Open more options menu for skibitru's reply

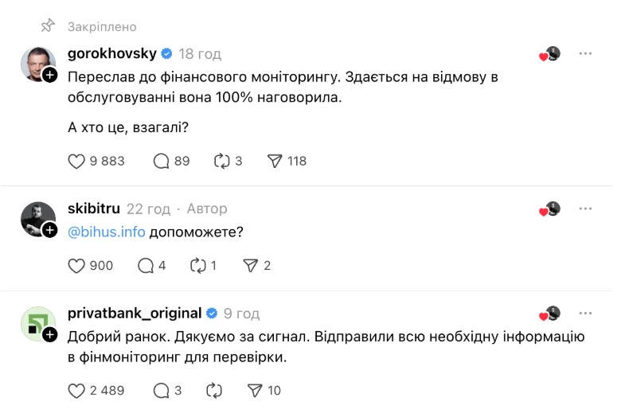[x=585, y=208]
